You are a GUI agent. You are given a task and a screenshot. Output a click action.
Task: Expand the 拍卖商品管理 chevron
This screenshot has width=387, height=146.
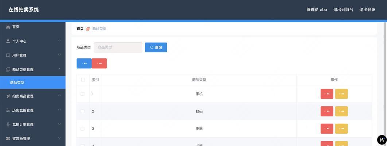tap(59, 96)
